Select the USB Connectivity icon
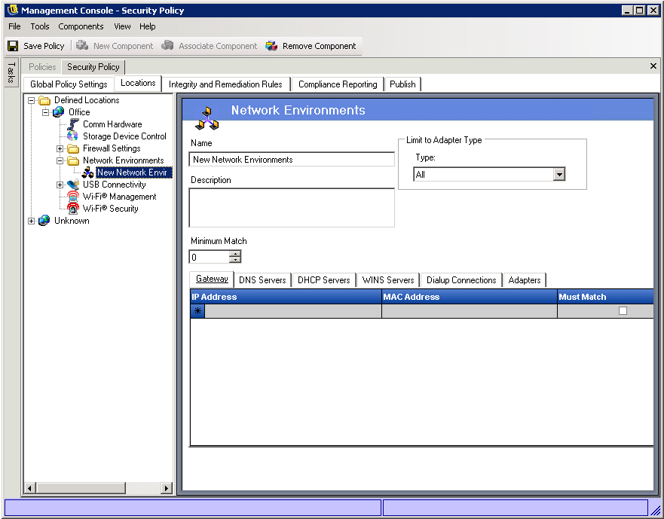The image size is (664, 519). click(x=73, y=185)
